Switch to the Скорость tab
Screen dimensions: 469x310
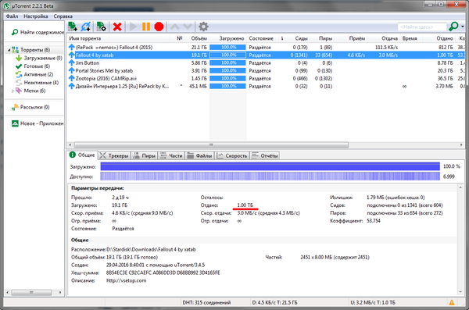pyautogui.click(x=232, y=155)
